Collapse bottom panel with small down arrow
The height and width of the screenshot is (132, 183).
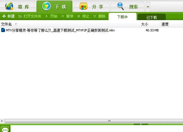click(x=141, y=124)
